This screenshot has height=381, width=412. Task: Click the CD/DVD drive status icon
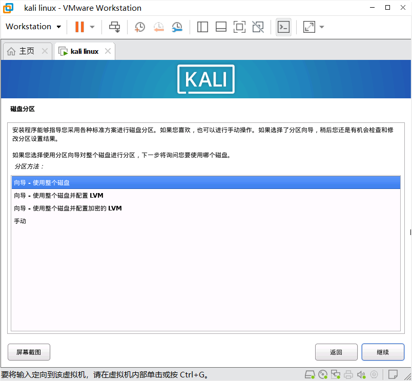click(x=323, y=375)
